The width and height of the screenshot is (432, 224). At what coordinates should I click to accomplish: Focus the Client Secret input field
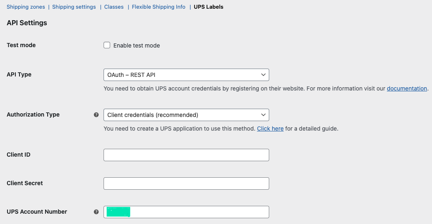pos(186,183)
